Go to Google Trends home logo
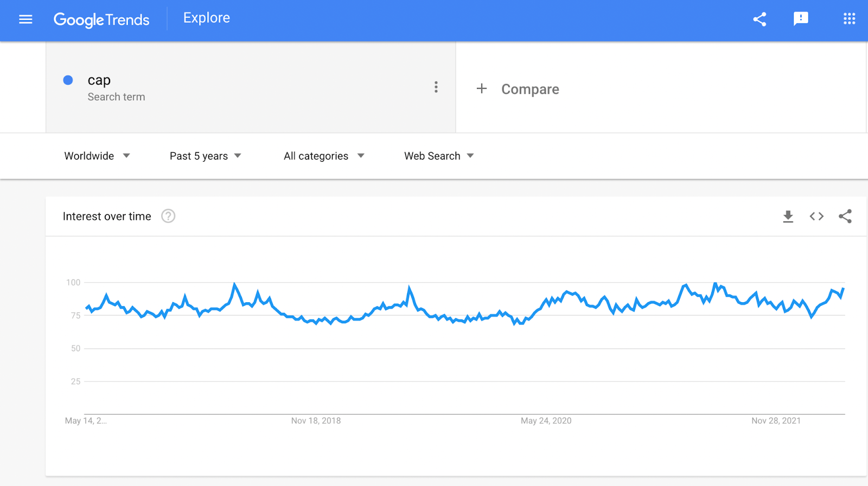 tap(101, 20)
